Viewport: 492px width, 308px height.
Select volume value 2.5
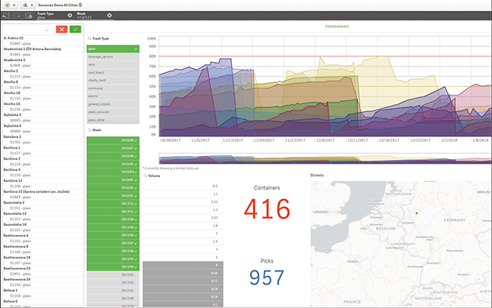pos(183,241)
